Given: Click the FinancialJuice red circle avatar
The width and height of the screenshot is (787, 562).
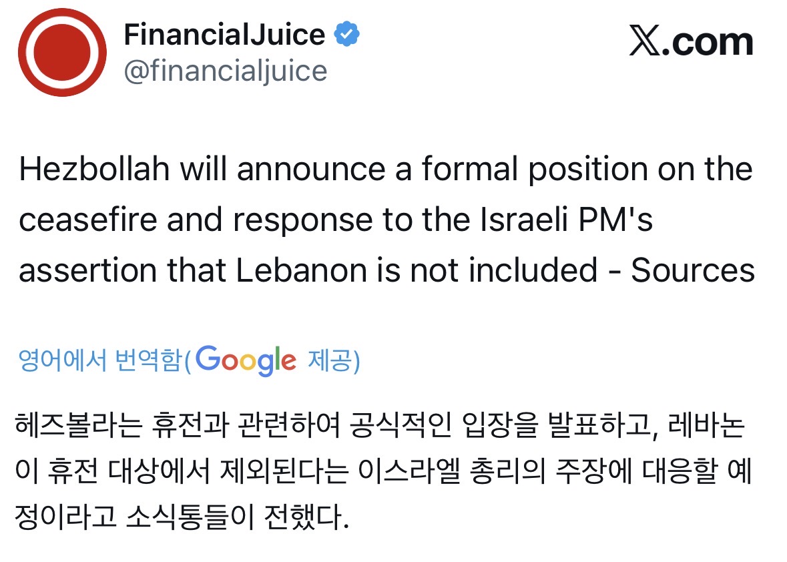Looking at the screenshot, I should [x=62, y=53].
